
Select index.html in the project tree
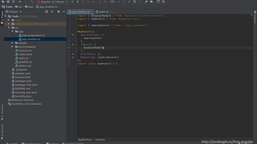[x=25, y=54]
